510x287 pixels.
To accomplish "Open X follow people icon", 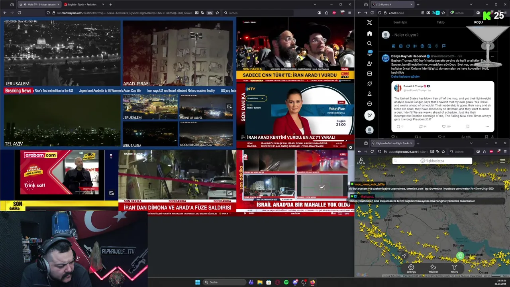I will coord(369,63).
